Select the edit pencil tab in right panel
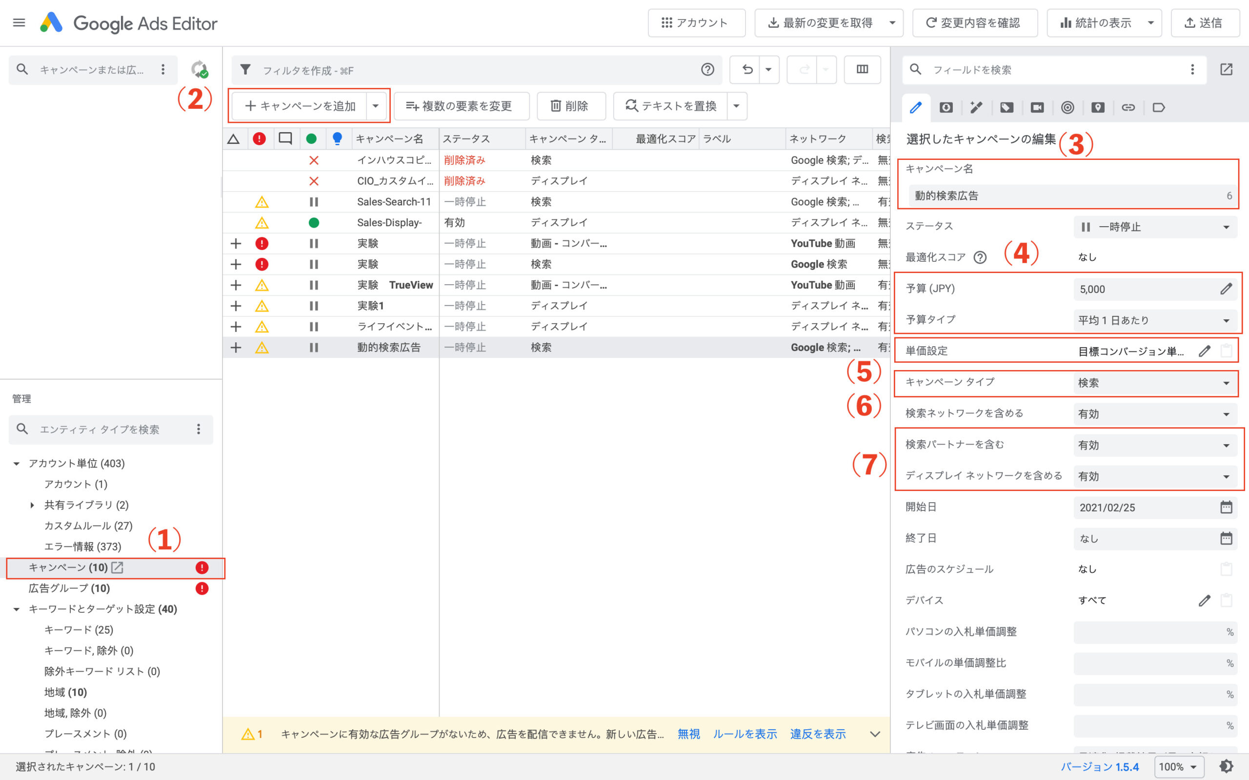This screenshot has width=1249, height=780. tap(917, 107)
